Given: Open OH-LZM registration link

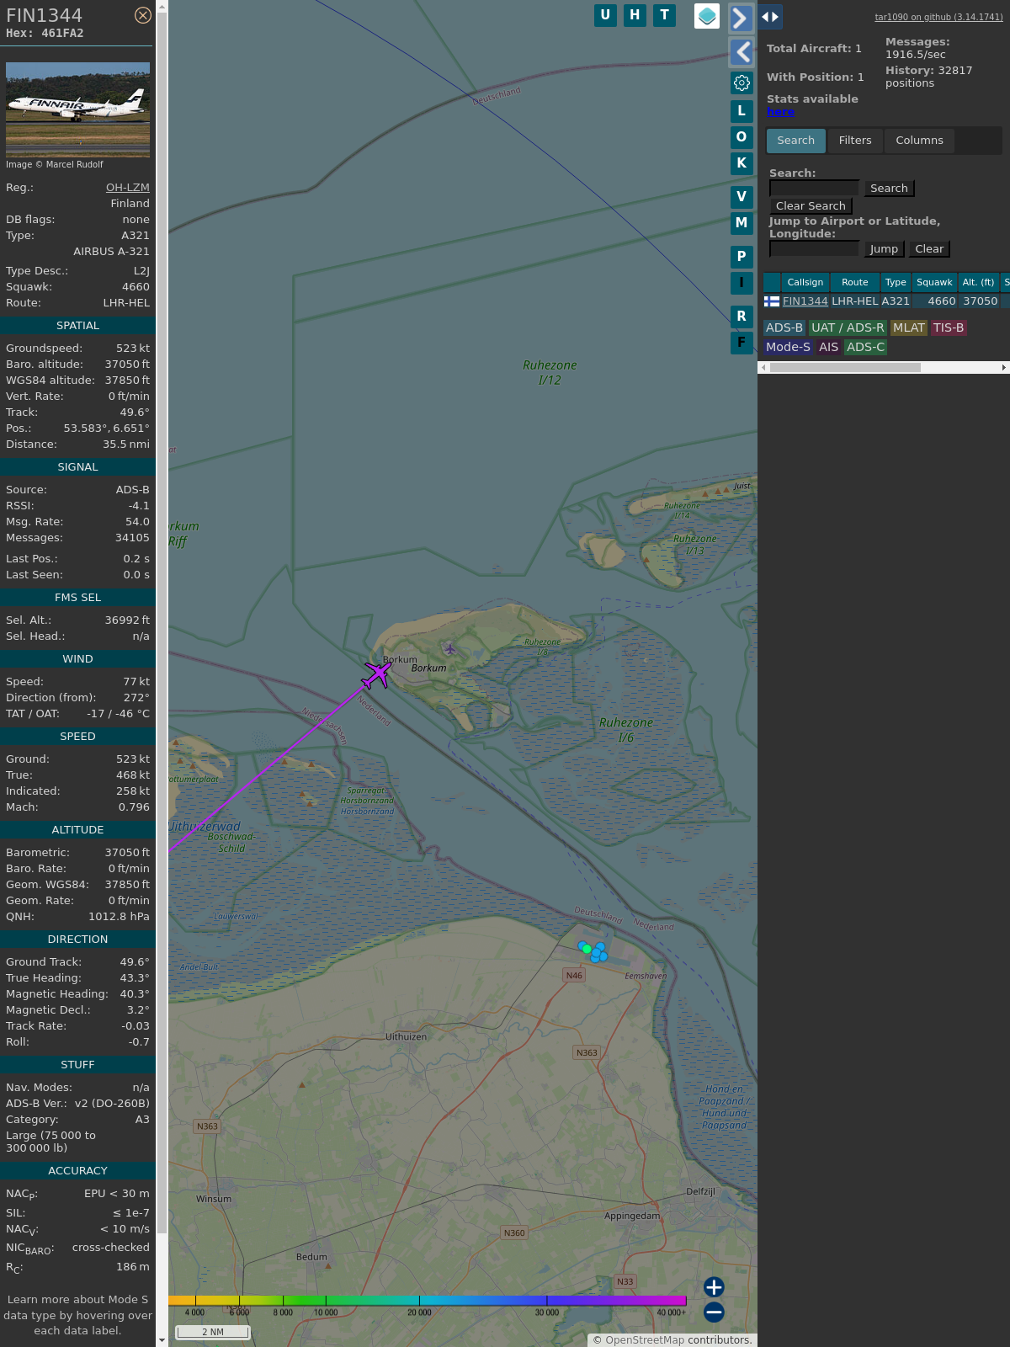Looking at the screenshot, I should pyautogui.click(x=128, y=188).
